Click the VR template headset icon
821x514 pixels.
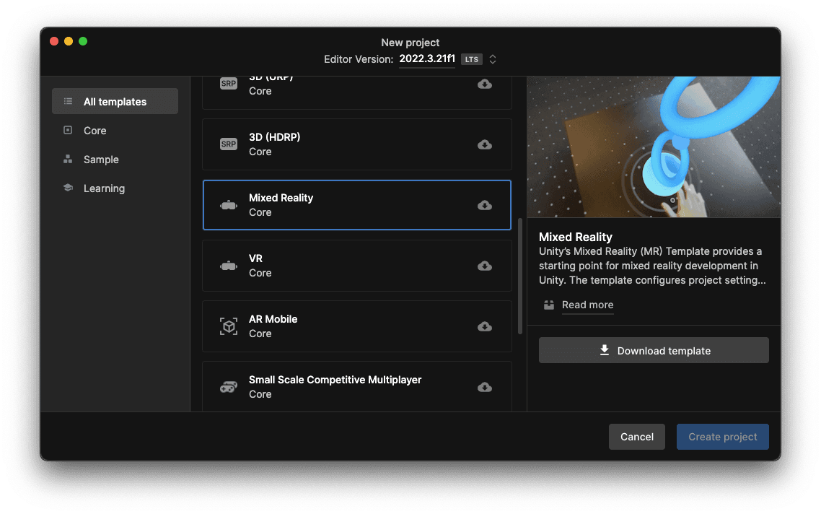(229, 266)
